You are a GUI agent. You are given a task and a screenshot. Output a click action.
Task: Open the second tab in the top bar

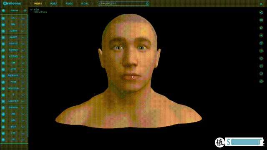tap(53, 4)
